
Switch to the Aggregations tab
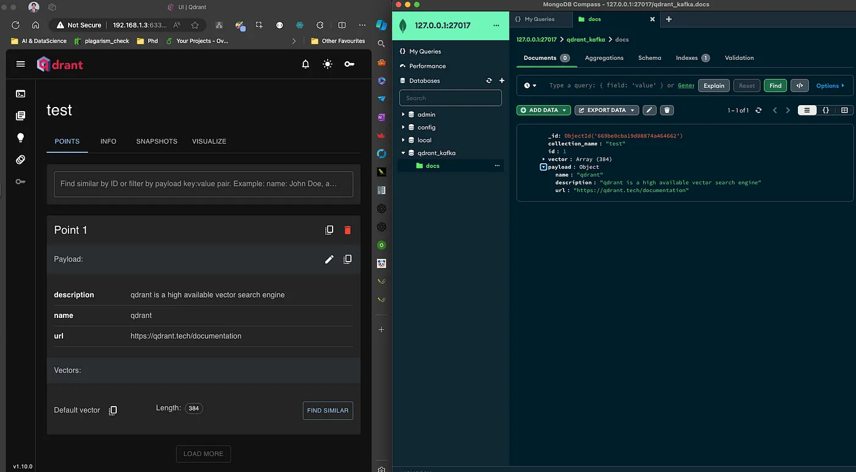pyautogui.click(x=603, y=58)
